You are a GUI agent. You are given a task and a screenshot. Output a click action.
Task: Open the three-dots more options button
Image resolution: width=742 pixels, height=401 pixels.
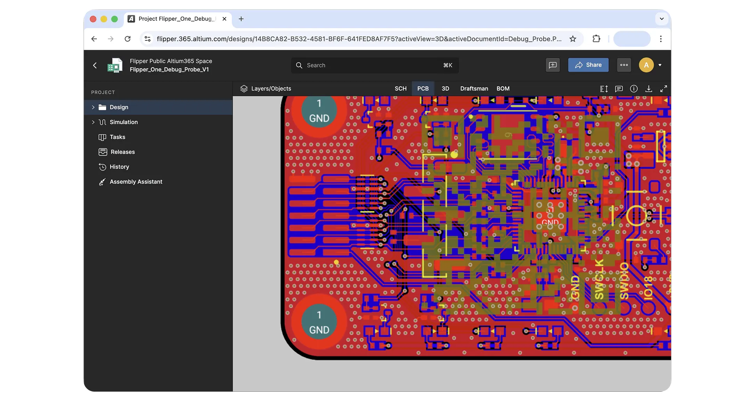click(x=624, y=65)
